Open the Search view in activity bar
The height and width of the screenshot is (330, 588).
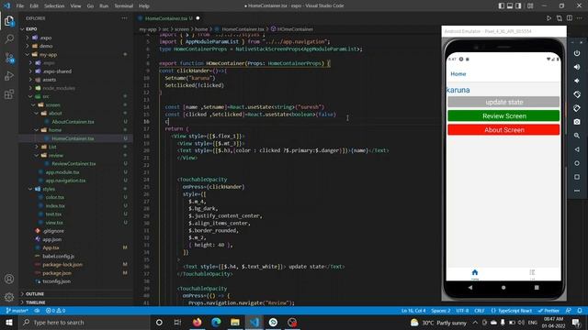[9, 38]
